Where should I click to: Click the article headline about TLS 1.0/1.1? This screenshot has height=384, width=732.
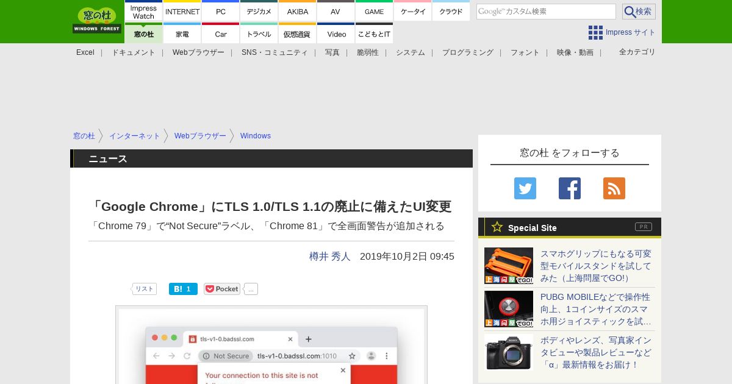pos(270,207)
